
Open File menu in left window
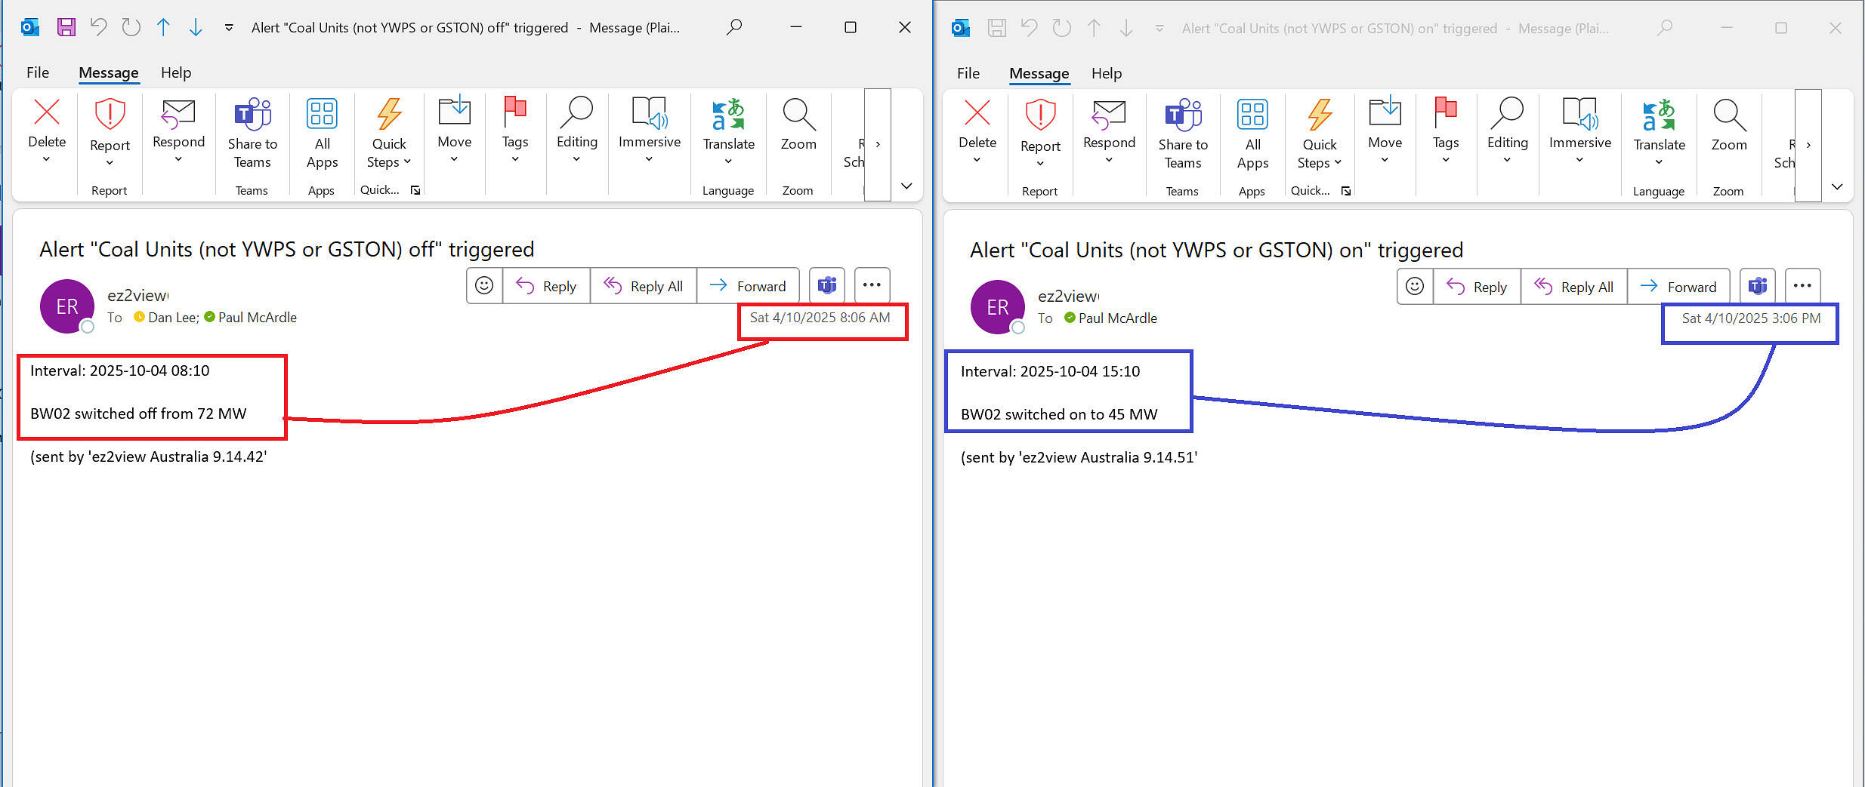38,72
